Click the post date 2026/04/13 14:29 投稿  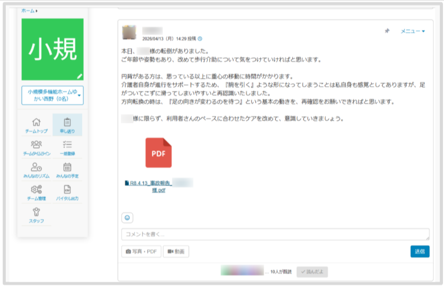[169, 38]
